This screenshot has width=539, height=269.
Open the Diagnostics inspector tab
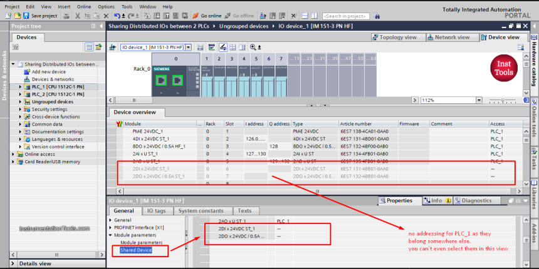pos(477,201)
